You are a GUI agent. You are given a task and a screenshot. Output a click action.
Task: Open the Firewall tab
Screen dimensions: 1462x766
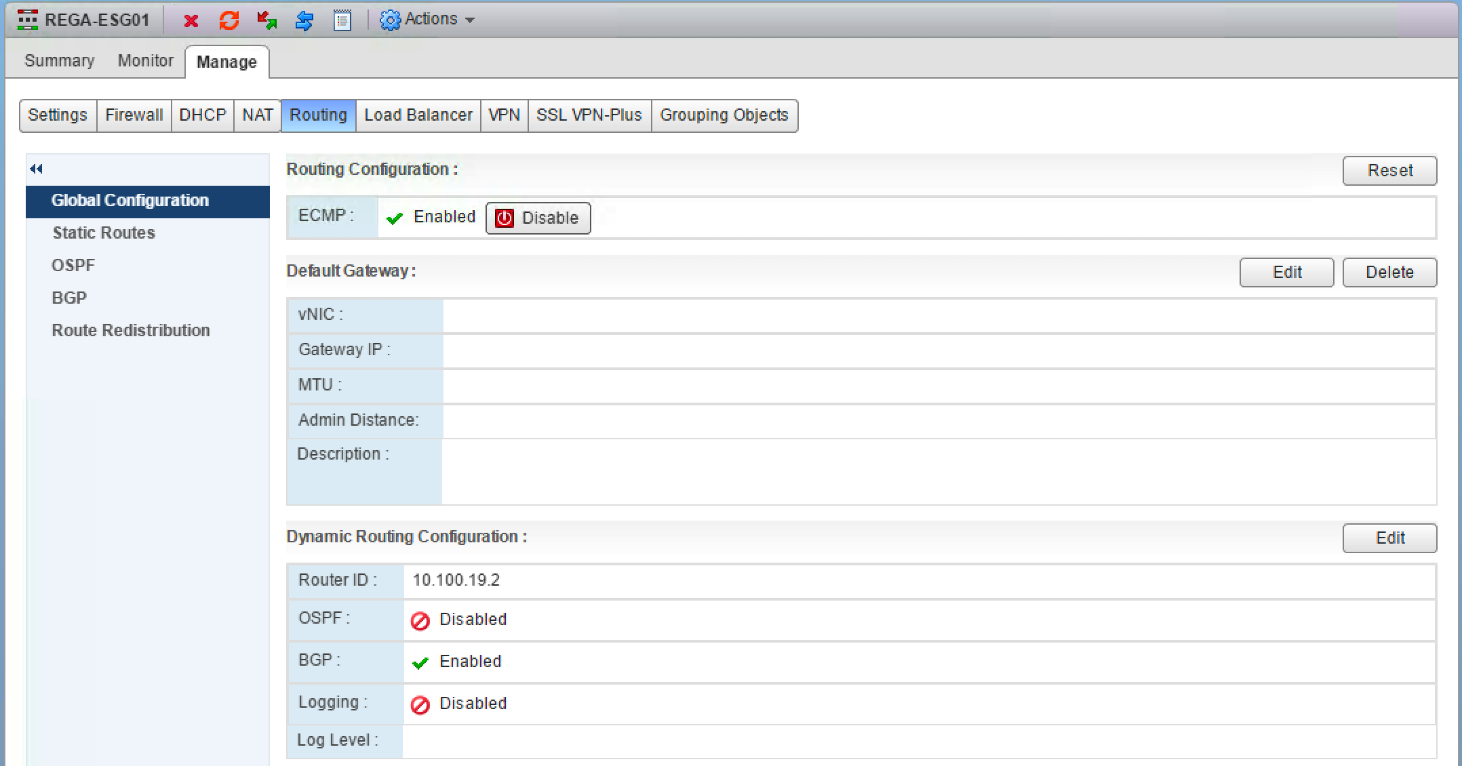[x=134, y=115]
